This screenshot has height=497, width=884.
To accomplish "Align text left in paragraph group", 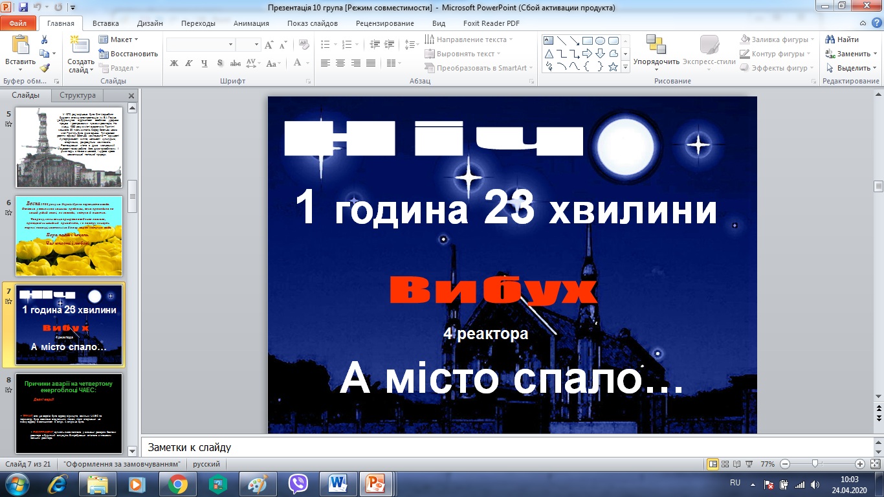I will pos(325,63).
